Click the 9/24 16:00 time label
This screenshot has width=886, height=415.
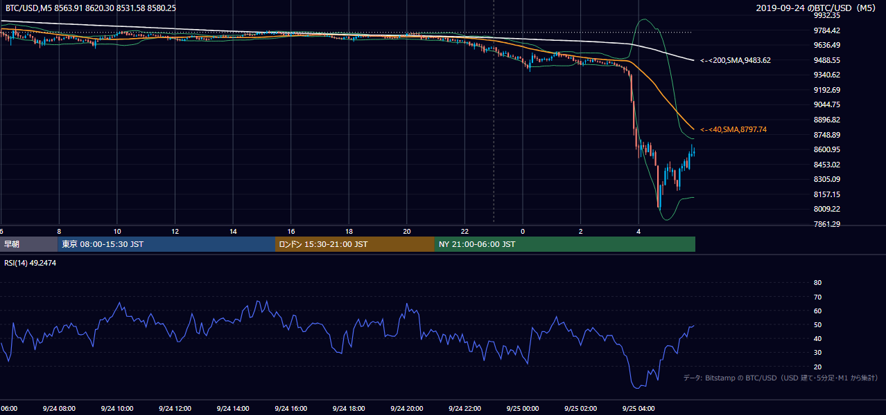(291, 409)
